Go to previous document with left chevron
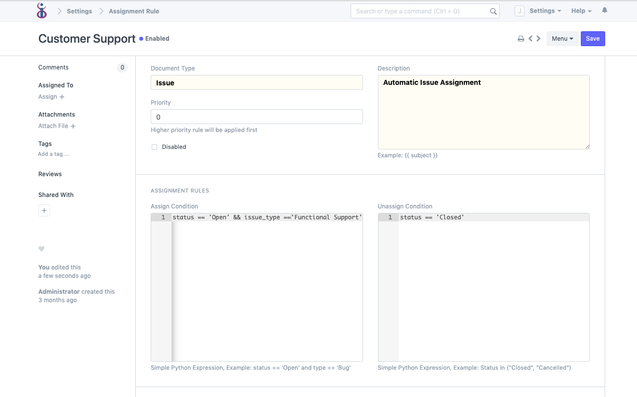Viewport: 637px width, 397px height. click(530, 38)
